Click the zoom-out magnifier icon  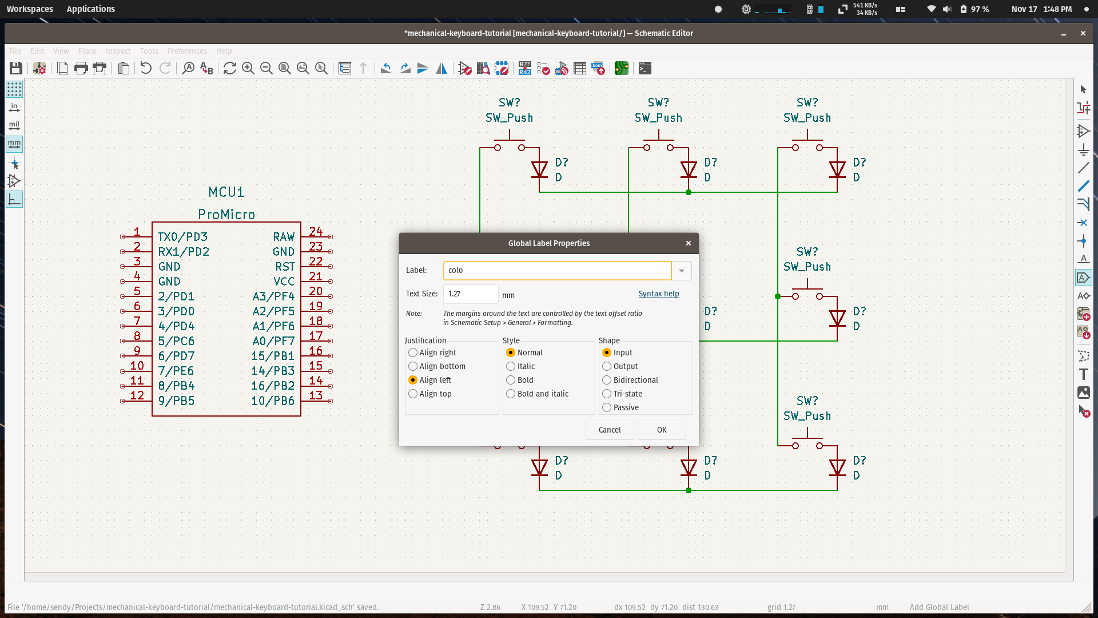point(267,69)
